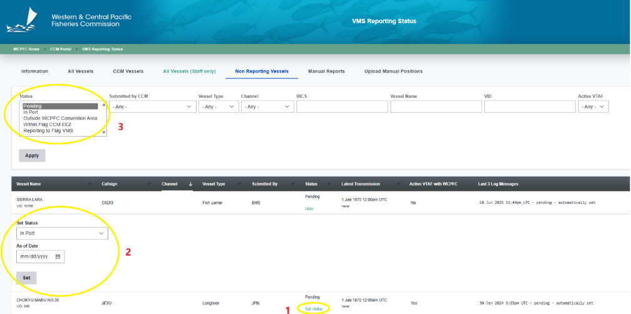Open the Upload Manual Positions tab
Viewport: 631px width, 314px height.
tap(394, 71)
